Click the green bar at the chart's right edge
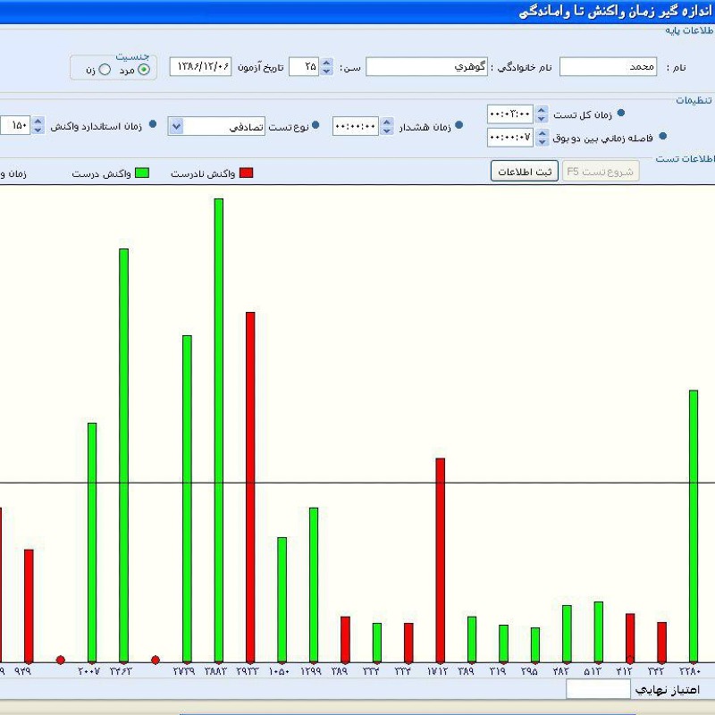Image resolution: width=715 pixels, height=715 pixels. (x=693, y=526)
